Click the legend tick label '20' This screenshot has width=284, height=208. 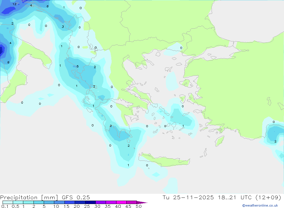(77, 206)
